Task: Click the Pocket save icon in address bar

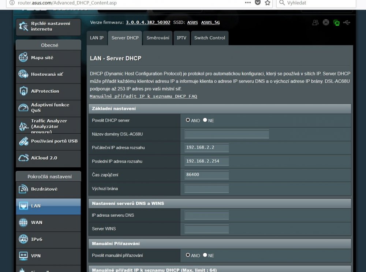Action: [x=258, y=3]
